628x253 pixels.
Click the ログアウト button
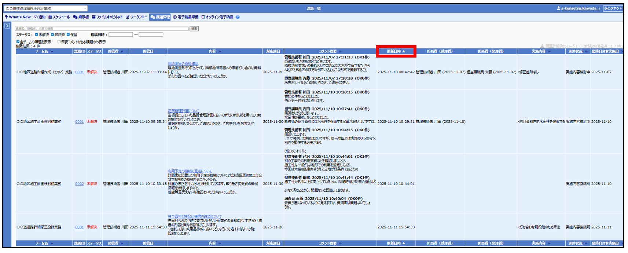[613, 8]
